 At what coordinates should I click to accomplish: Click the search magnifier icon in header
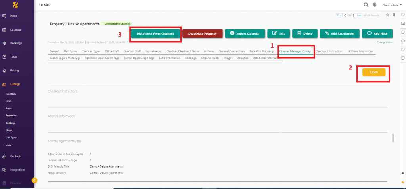pyautogui.click(x=366, y=5)
